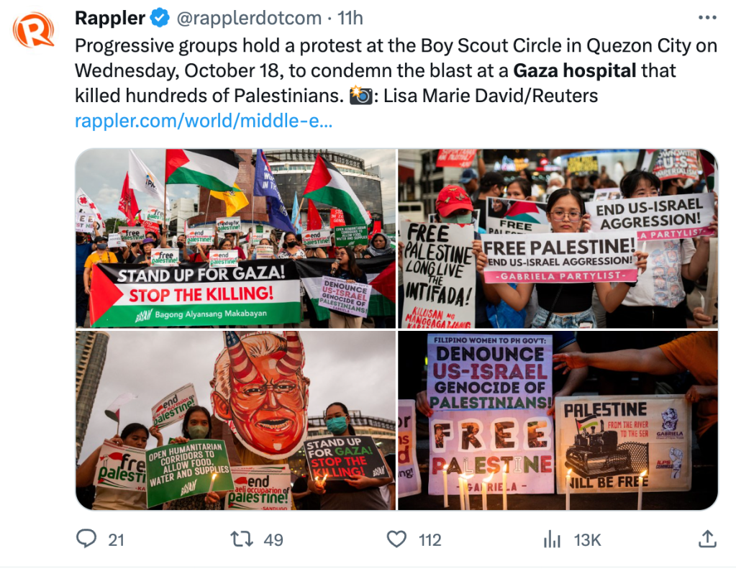736x574 pixels.
Task: Click the 21 replies count
Action: pyautogui.click(x=116, y=539)
